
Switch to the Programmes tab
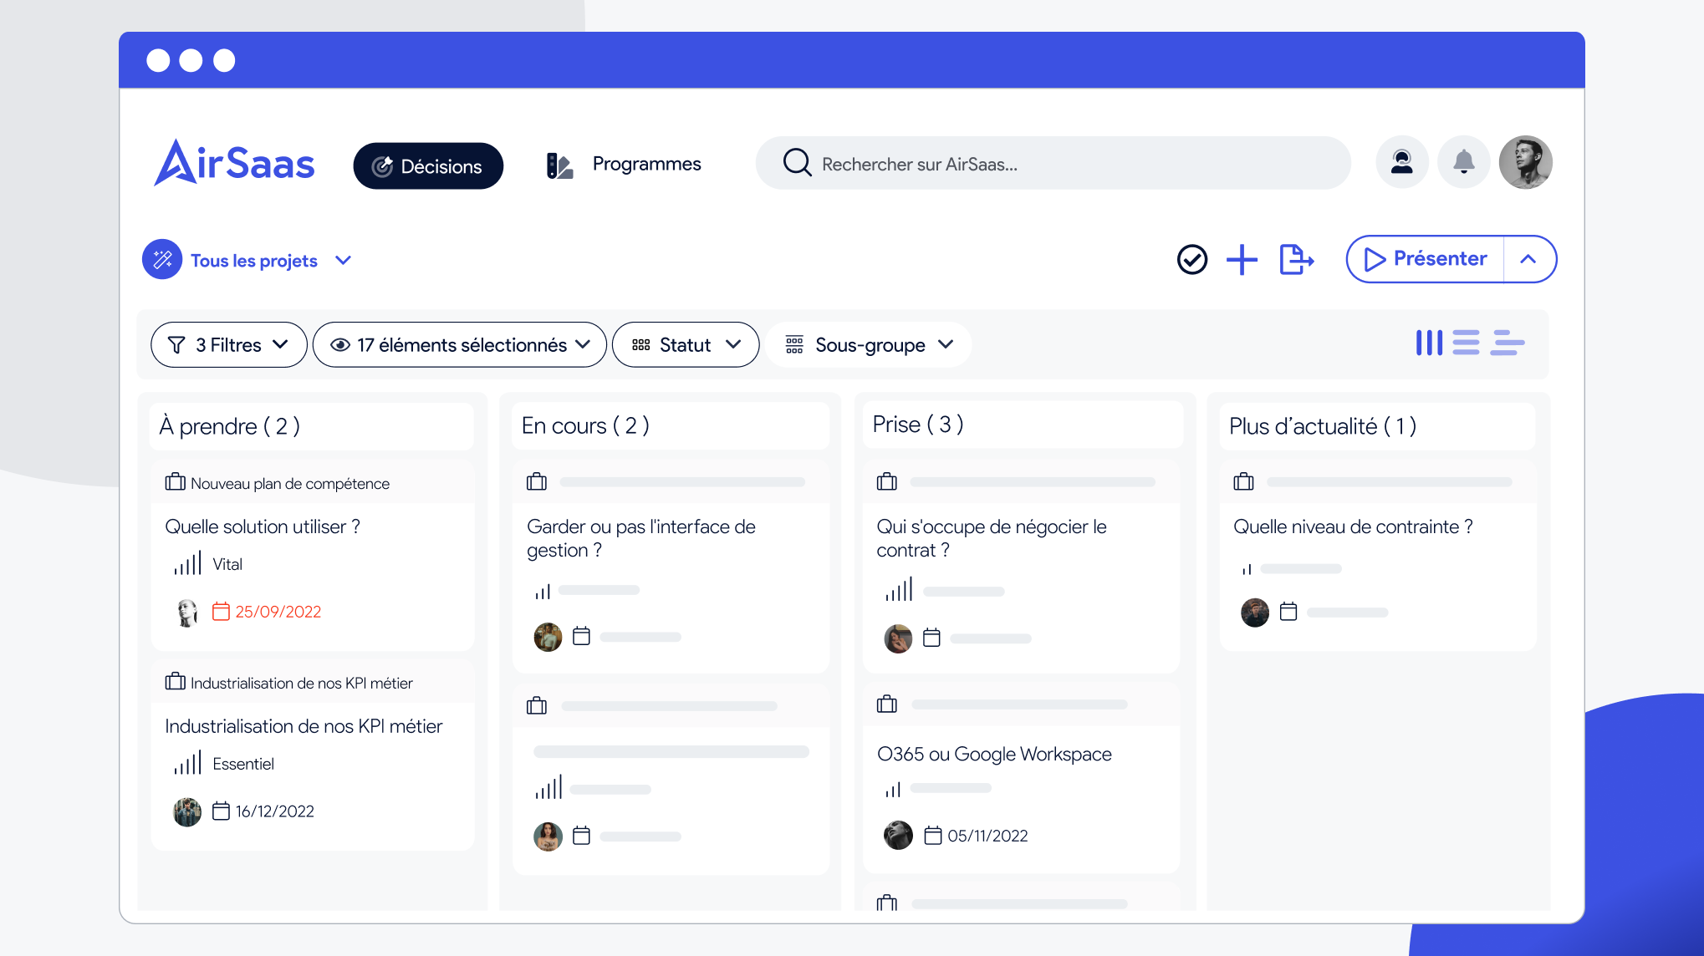[x=646, y=164]
